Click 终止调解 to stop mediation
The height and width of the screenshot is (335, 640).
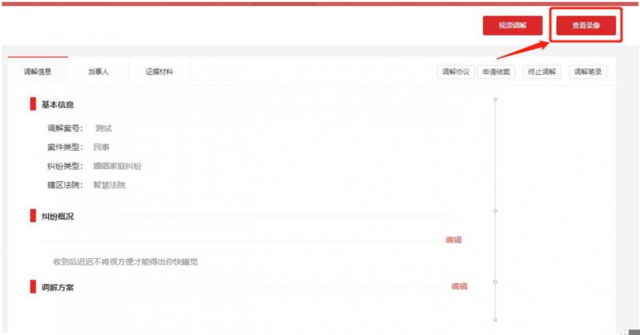click(x=542, y=72)
